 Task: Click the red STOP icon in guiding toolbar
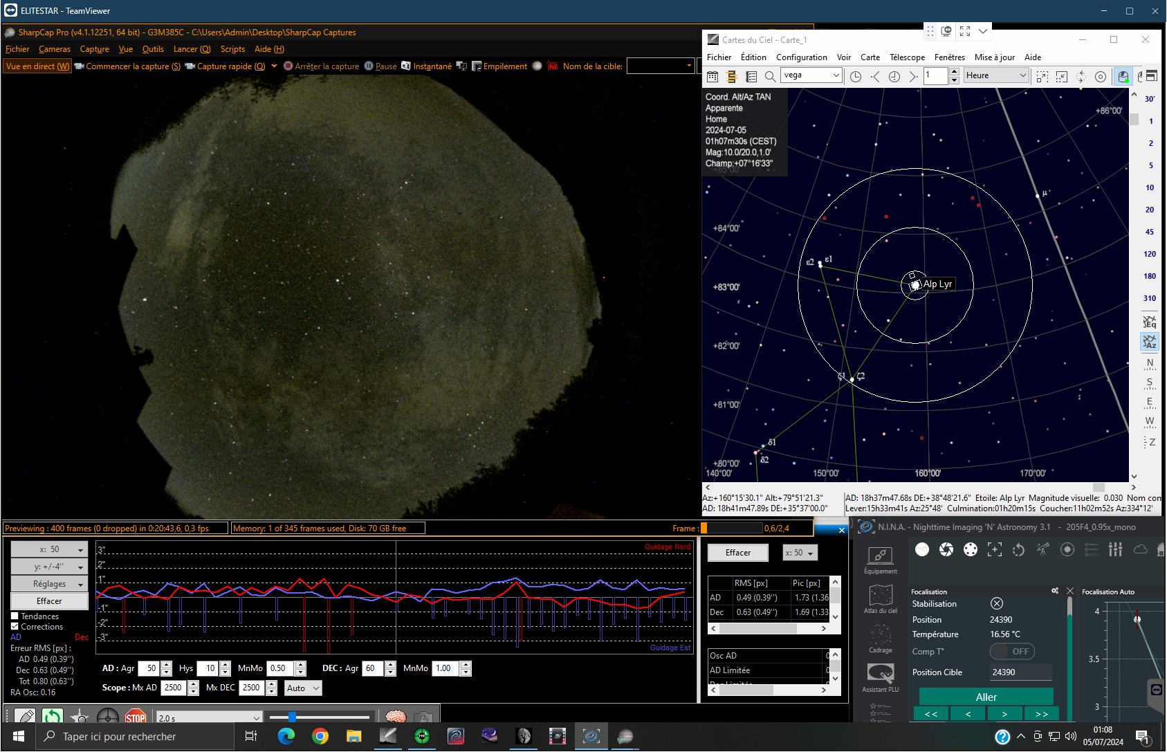coord(136,717)
